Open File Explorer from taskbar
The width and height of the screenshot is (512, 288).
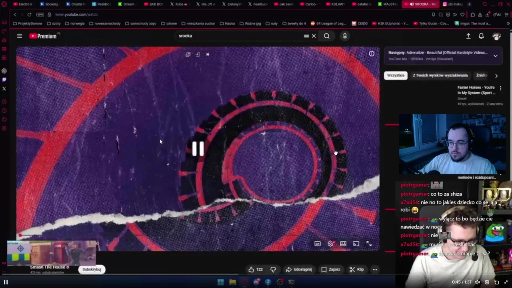pyautogui.click(x=232, y=282)
